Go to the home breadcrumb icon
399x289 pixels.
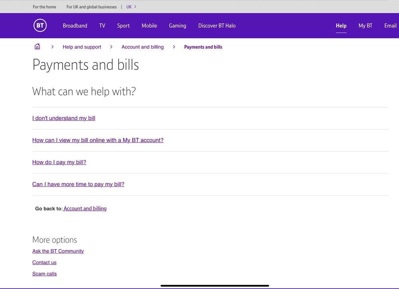coord(37,47)
